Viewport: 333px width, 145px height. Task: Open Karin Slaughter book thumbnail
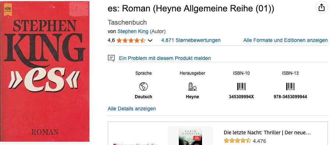190,135
